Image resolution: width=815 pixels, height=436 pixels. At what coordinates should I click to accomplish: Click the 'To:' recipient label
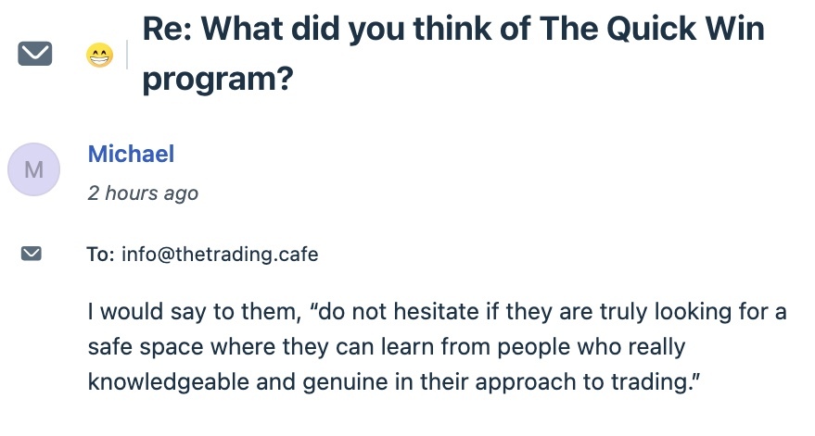pyautogui.click(x=100, y=254)
